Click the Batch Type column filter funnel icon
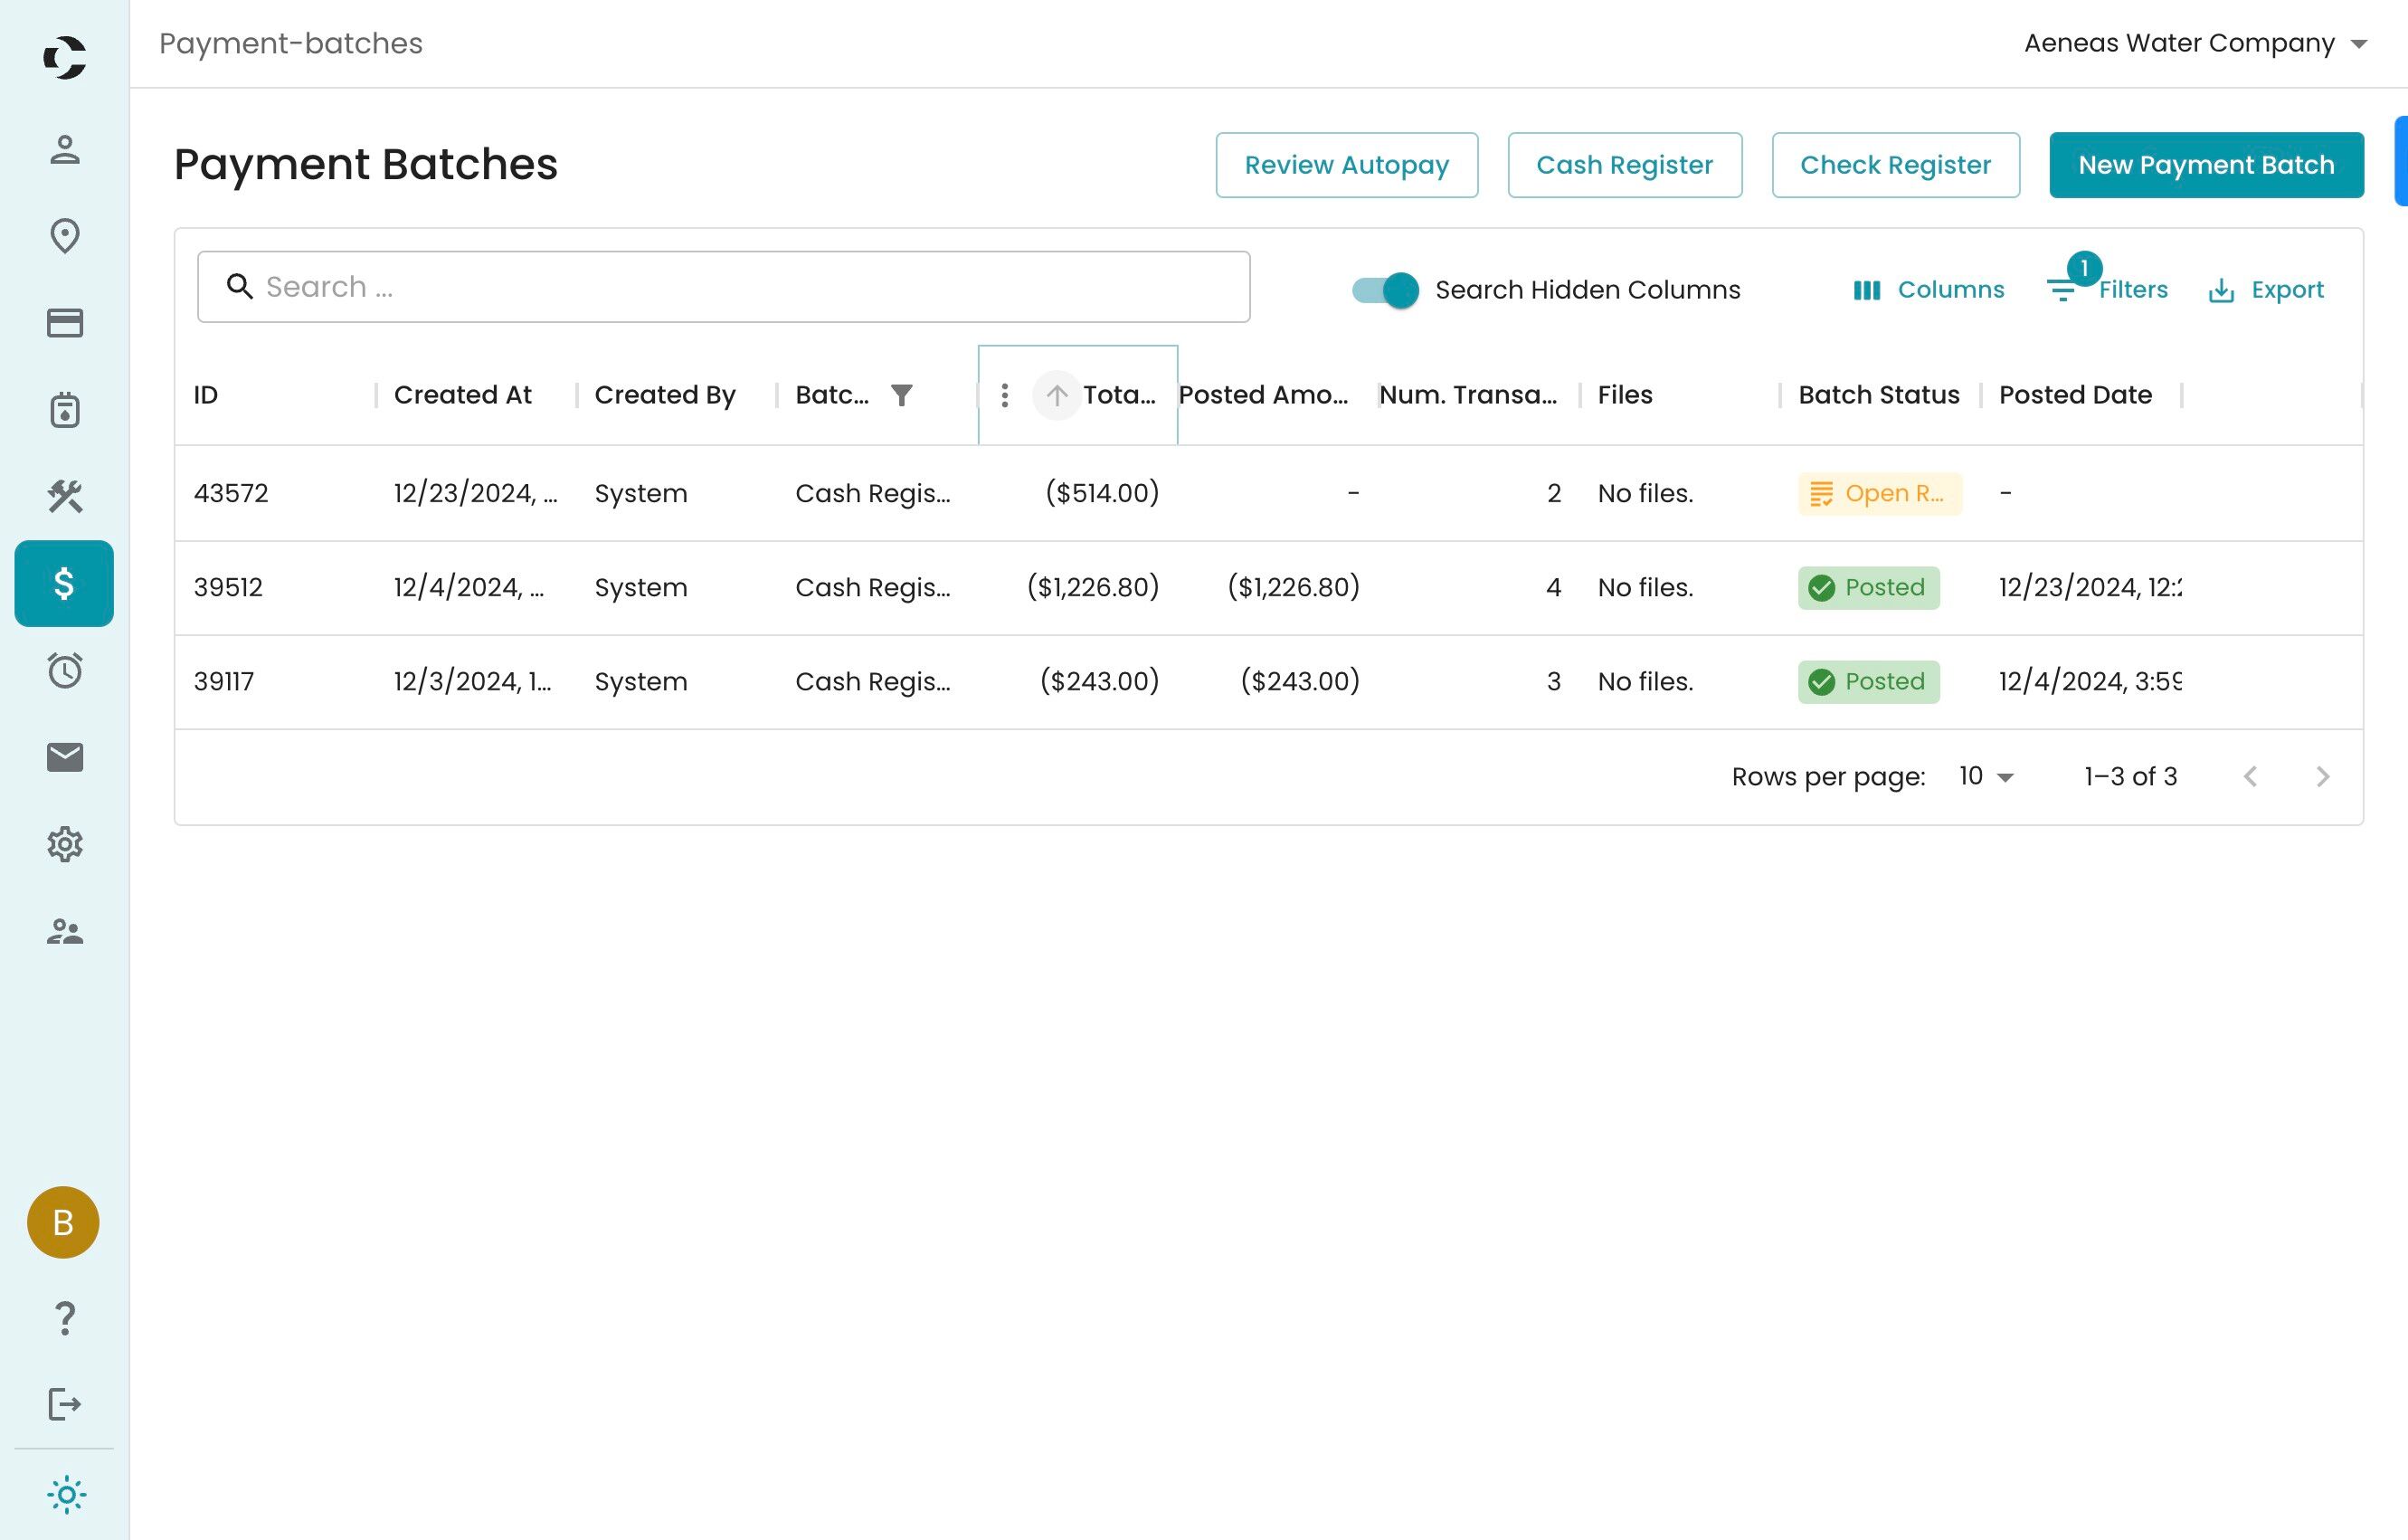 tap(901, 395)
